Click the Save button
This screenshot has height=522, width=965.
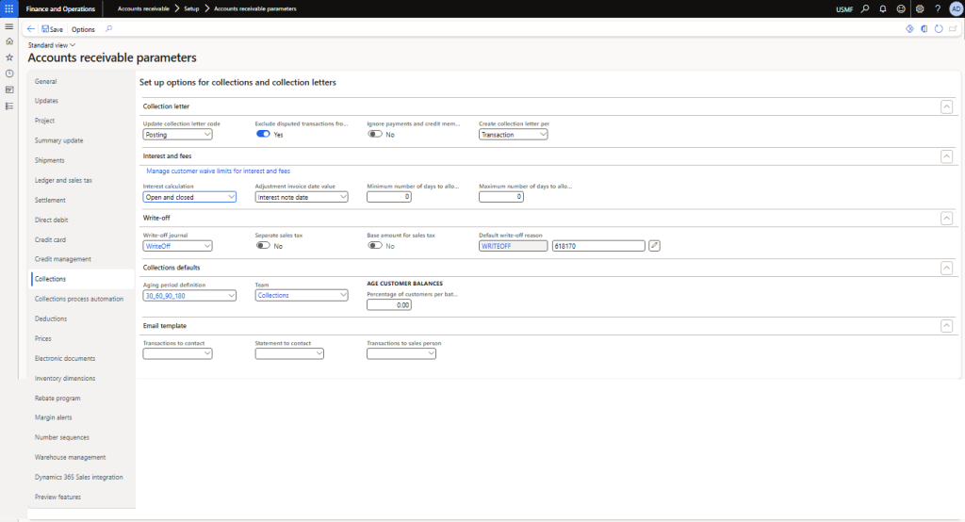point(52,29)
